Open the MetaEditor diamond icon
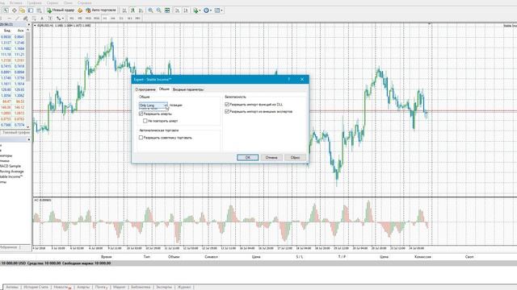 (80, 10)
